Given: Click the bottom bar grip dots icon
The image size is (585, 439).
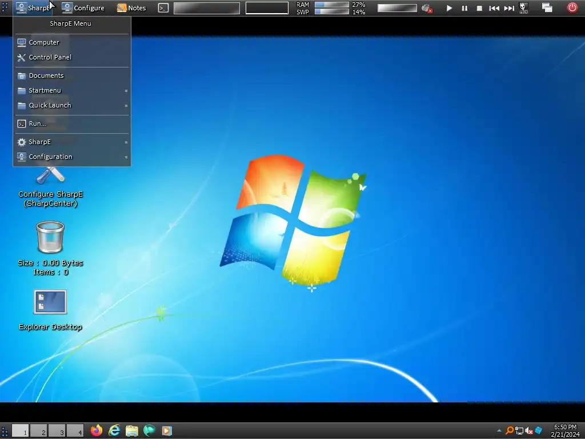Looking at the screenshot, I should [x=5, y=431].
